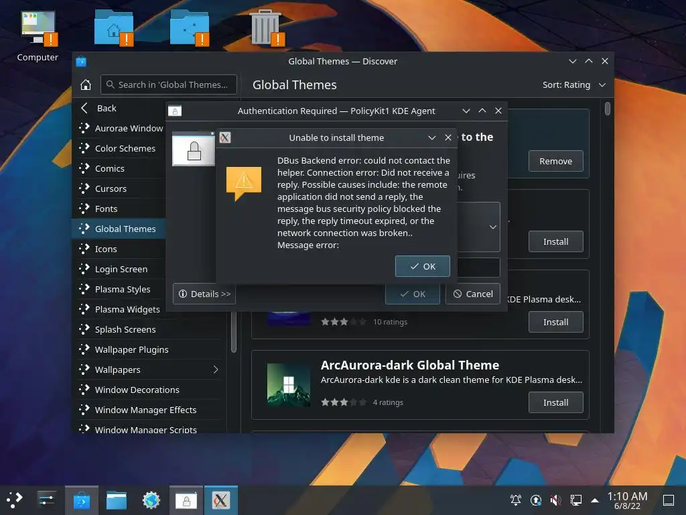
Task: Click the Cursors category icon
Action: (x=84, y=188)
